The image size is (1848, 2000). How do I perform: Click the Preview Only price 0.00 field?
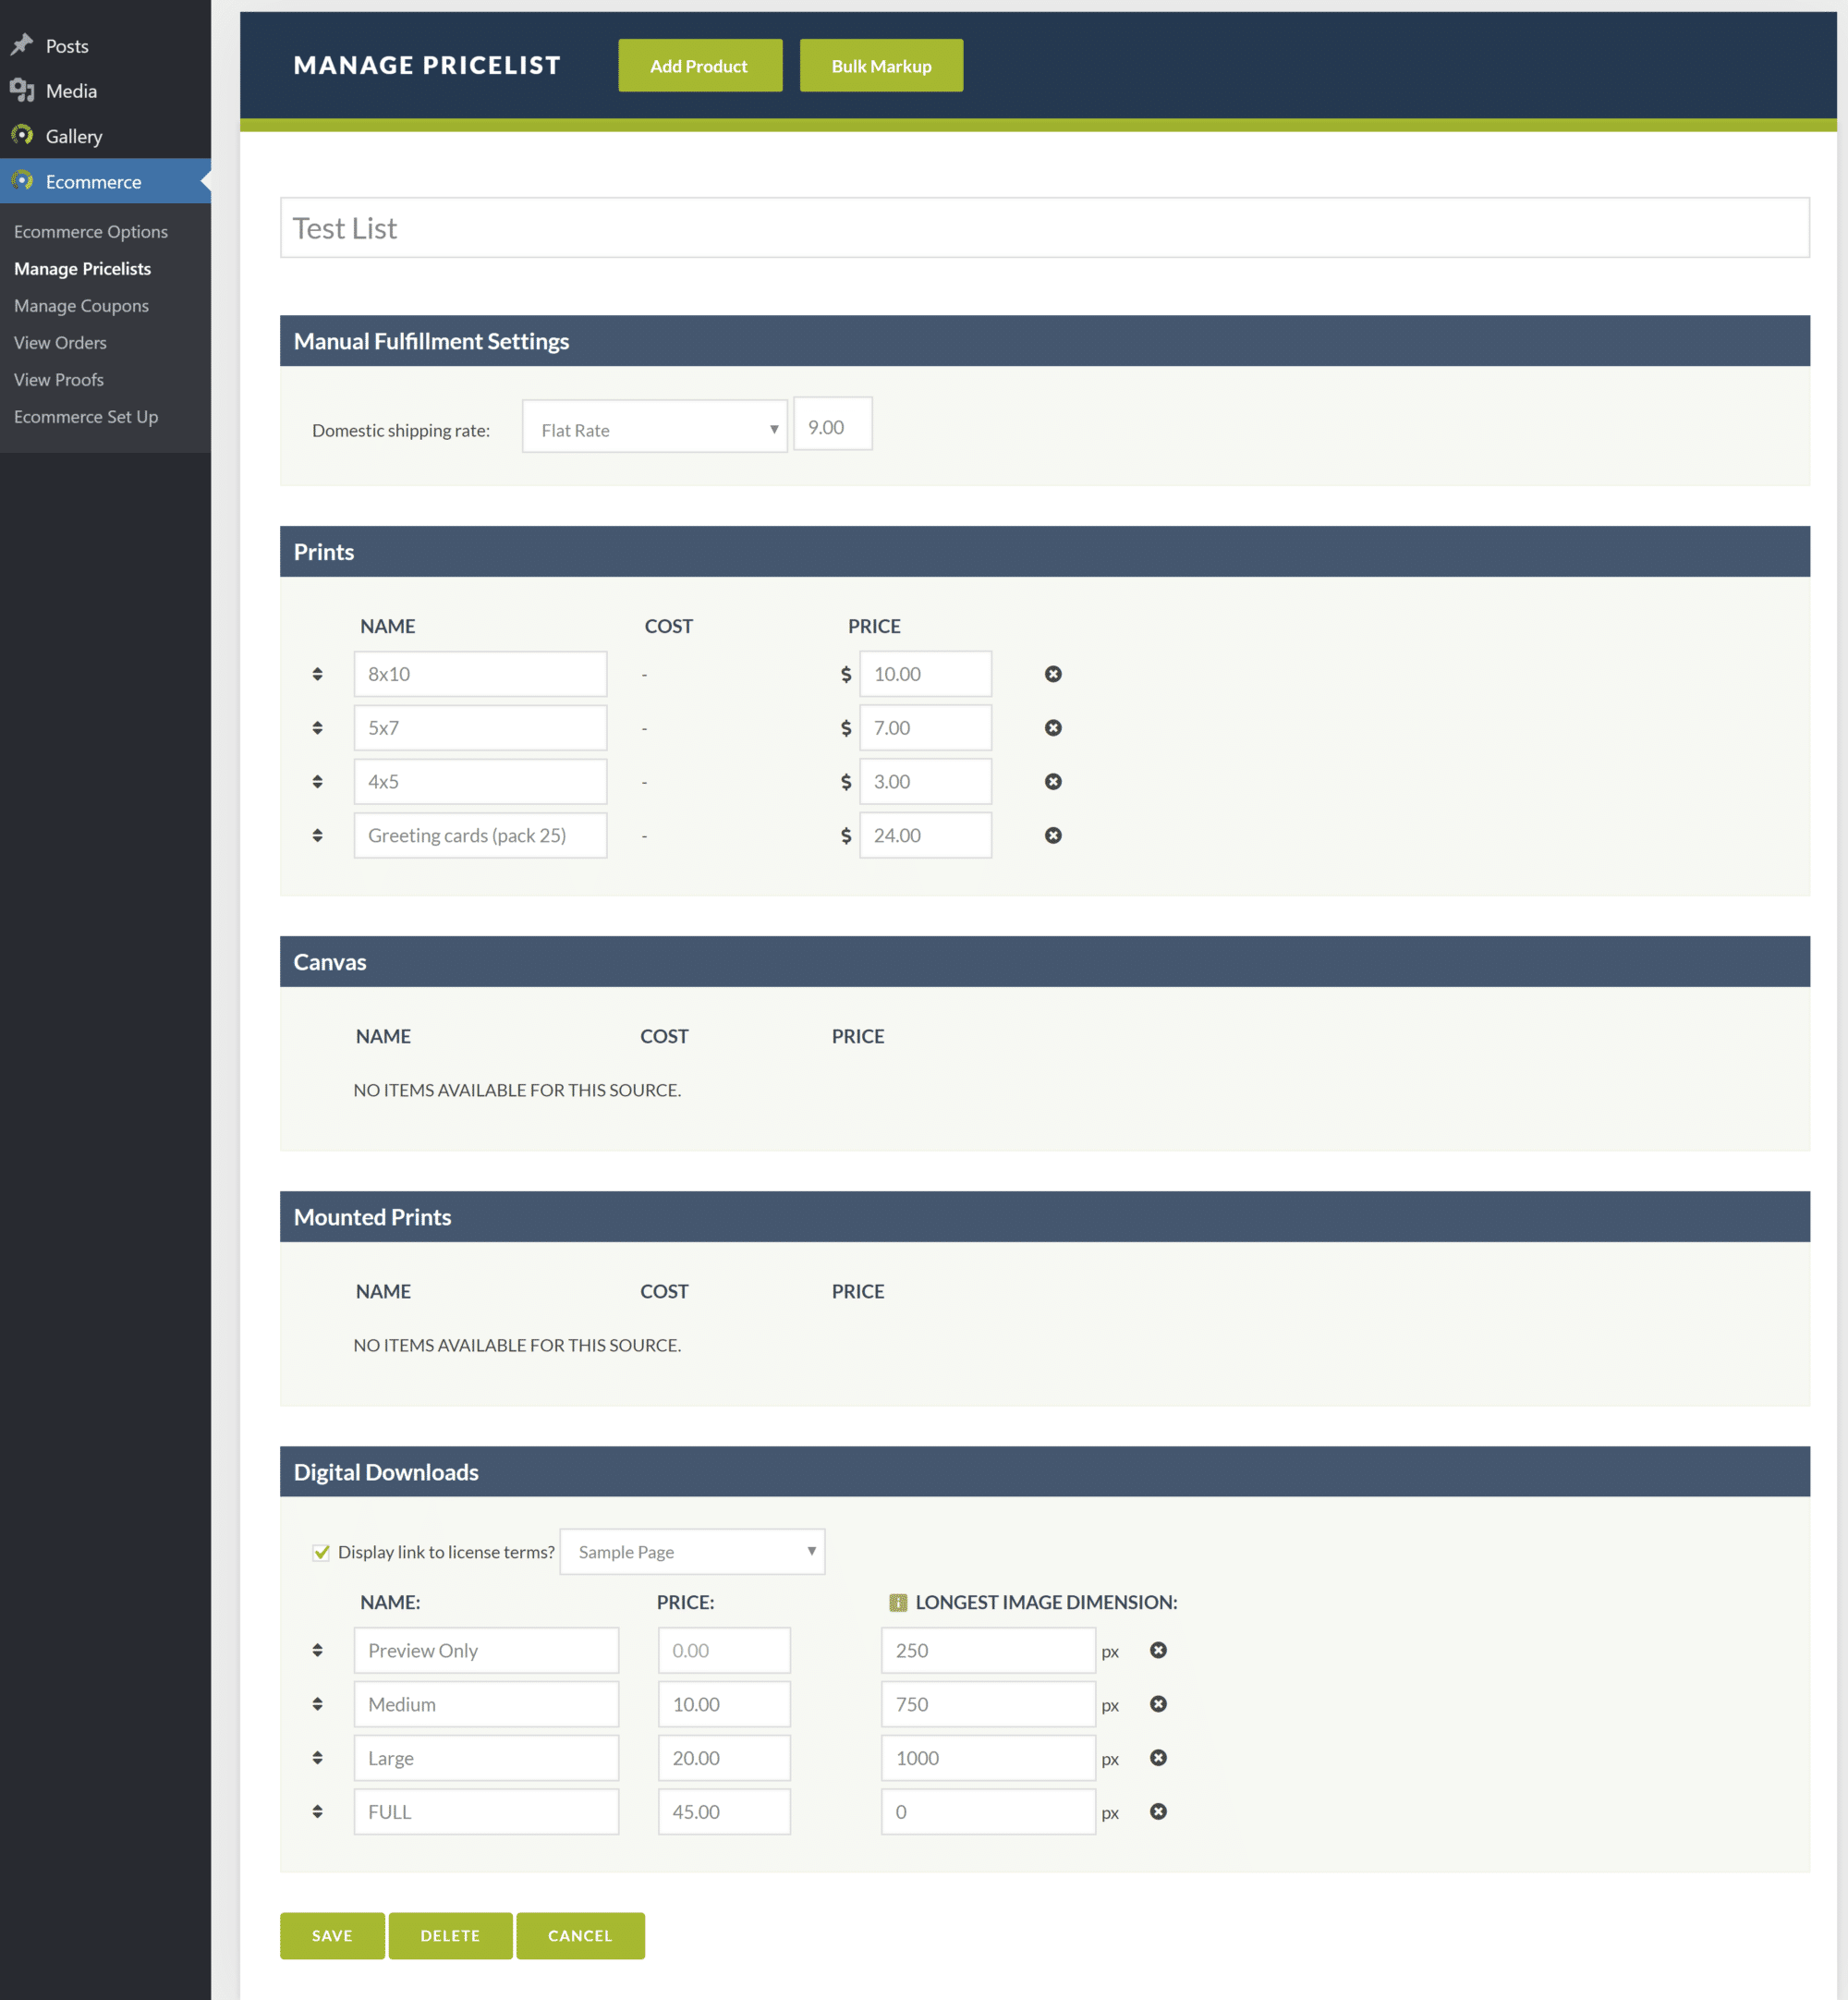pyautogui.click(x=724, y=1650)
